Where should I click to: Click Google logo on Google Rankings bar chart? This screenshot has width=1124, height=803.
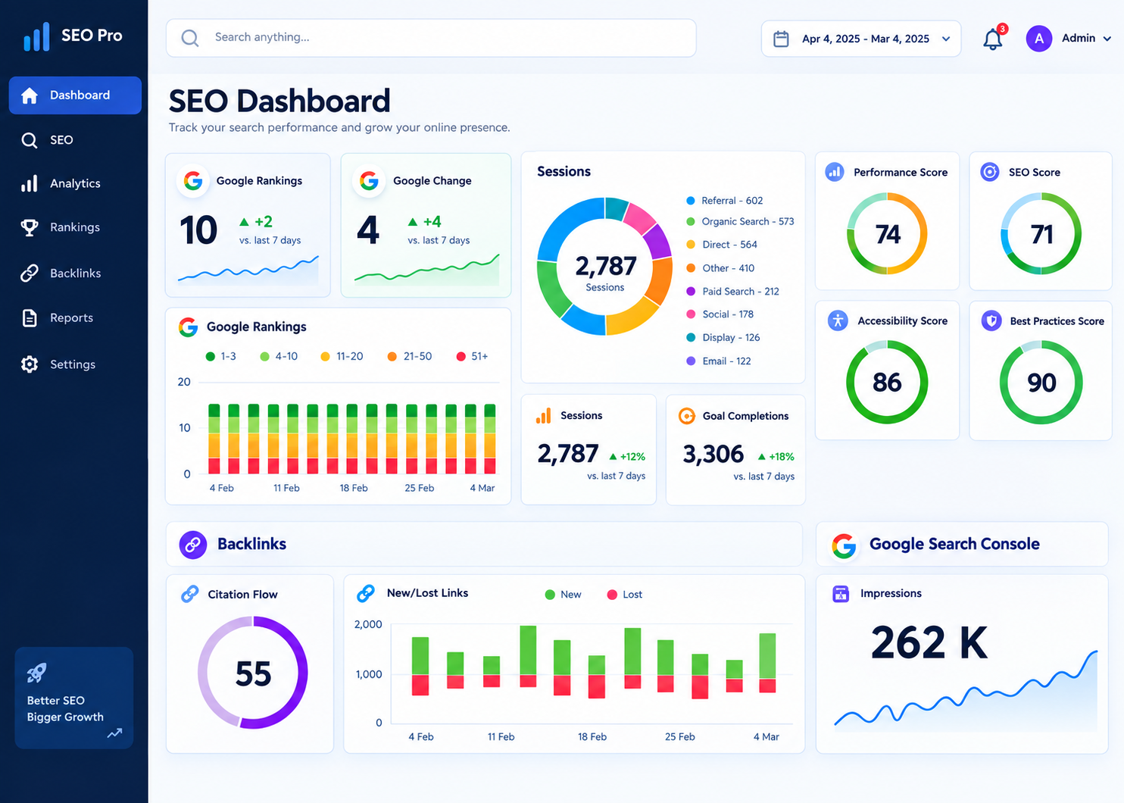pos(188,327)
